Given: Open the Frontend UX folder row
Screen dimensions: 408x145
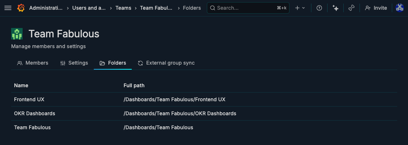Looking at the screenshot, I should point(204,99).
